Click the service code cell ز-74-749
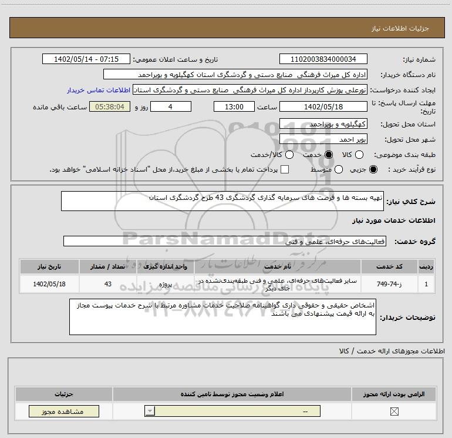Screen dimensions: 452x438 [389, 284]
